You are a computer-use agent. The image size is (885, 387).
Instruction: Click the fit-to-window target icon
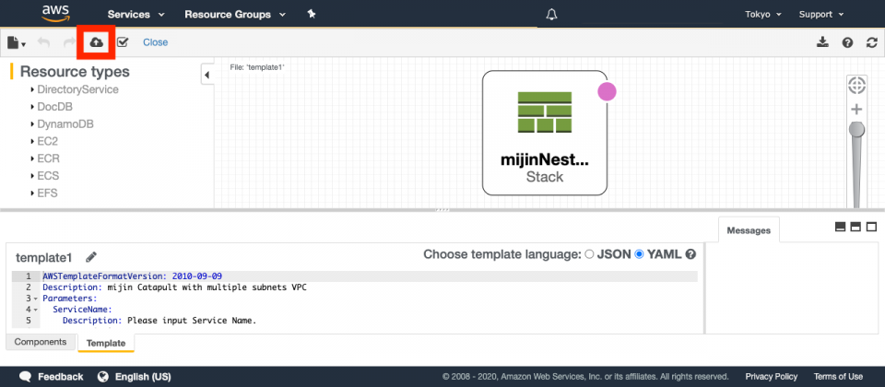(856, 86)
